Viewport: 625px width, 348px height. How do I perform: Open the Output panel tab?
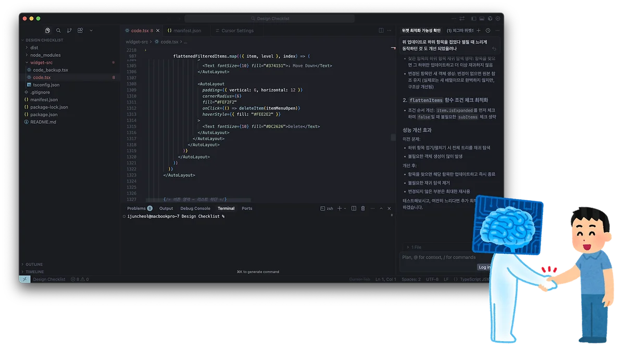[x=166, y=209]
